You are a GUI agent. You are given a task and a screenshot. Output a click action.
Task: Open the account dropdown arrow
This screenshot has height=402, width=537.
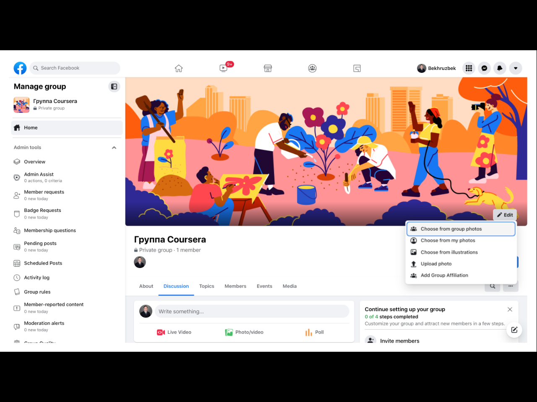click(516, 68)
